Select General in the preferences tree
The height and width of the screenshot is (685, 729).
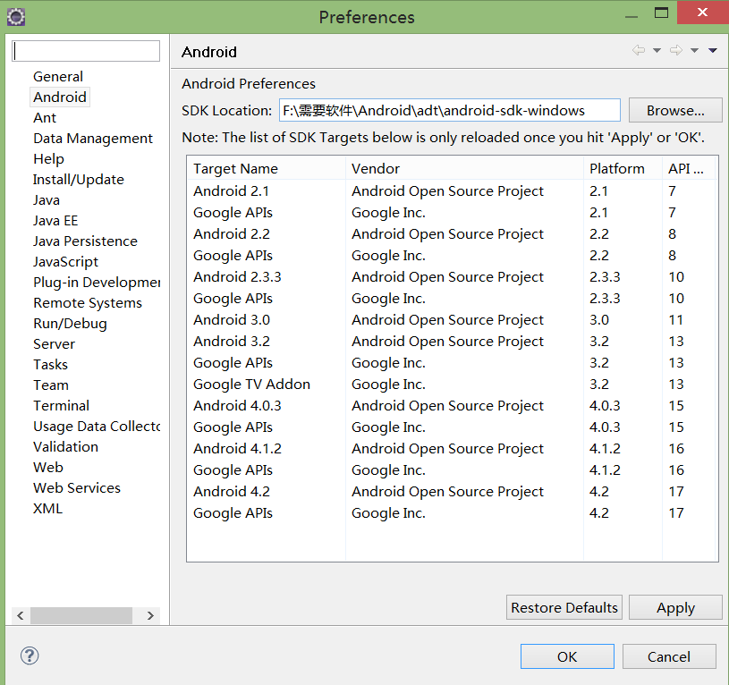pos(57,76)
